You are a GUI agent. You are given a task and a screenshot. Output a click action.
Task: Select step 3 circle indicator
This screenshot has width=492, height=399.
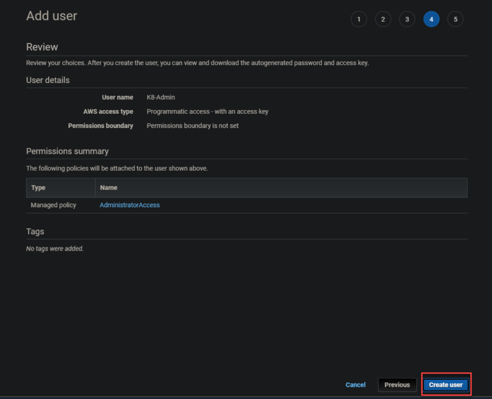(x=407, y=19)
